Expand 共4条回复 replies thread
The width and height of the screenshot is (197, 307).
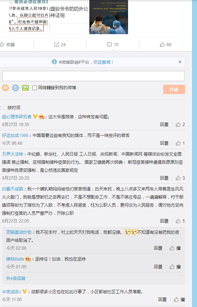(x=16, y=278)
